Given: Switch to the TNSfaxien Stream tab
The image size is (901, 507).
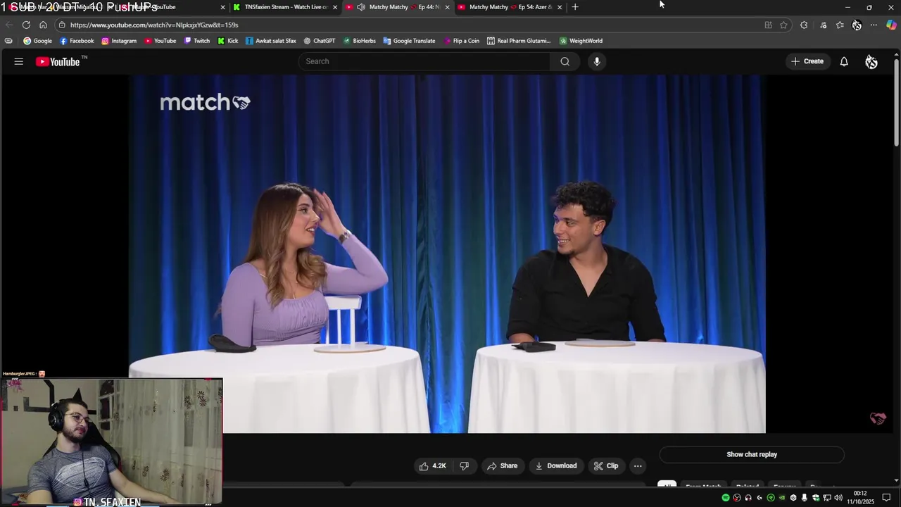Looking at the screenshot, I should (x=285, y=7).
